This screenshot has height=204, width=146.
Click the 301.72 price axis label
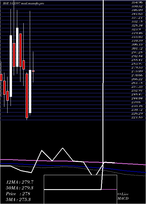tap(137, 48)
